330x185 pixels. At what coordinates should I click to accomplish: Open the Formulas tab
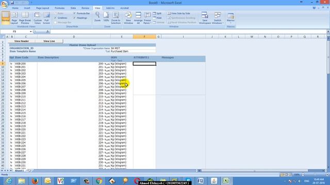[x=60, y=8]
